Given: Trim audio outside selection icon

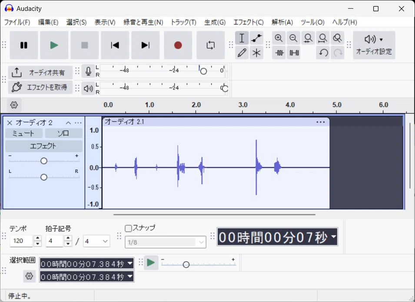Looking at the screenshot, I should click(279, 53).
